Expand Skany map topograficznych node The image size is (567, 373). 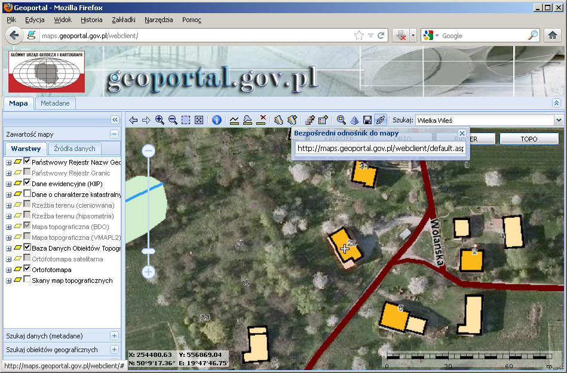9,281
